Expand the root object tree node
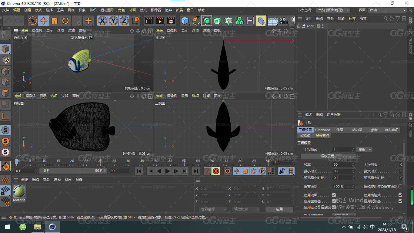The image size is (414, 233). click(299, 26)
